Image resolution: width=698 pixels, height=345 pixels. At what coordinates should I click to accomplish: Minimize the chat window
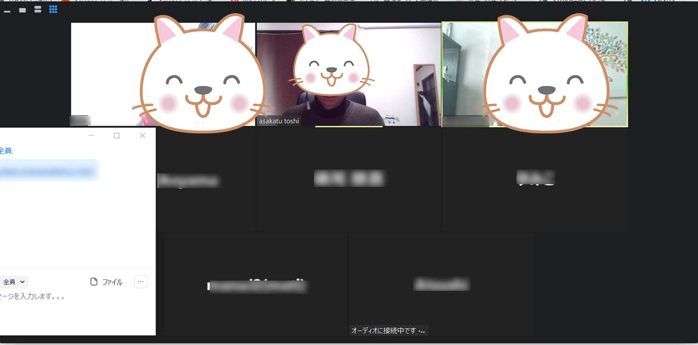coord(91,136)
